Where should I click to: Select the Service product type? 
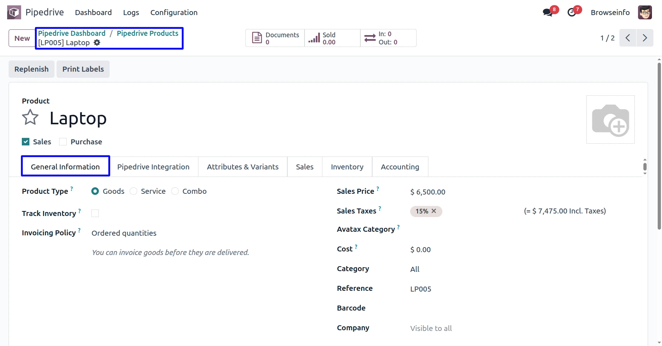click(134, 191)
